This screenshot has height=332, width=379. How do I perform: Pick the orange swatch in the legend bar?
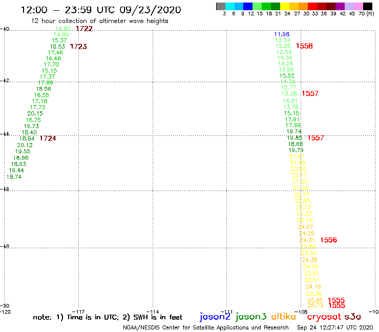303,6
